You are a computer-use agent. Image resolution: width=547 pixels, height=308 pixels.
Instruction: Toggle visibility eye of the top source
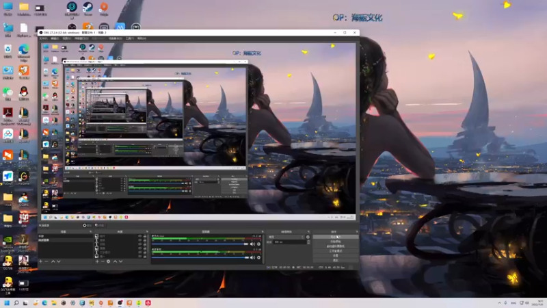pyautogui.click(x=140, y=236)
